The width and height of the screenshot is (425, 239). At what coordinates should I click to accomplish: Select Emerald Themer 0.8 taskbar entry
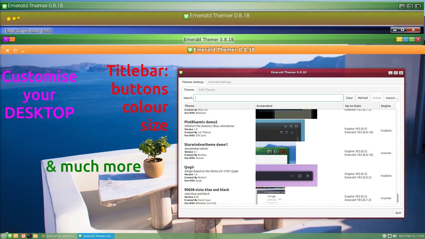coord(96,236)
